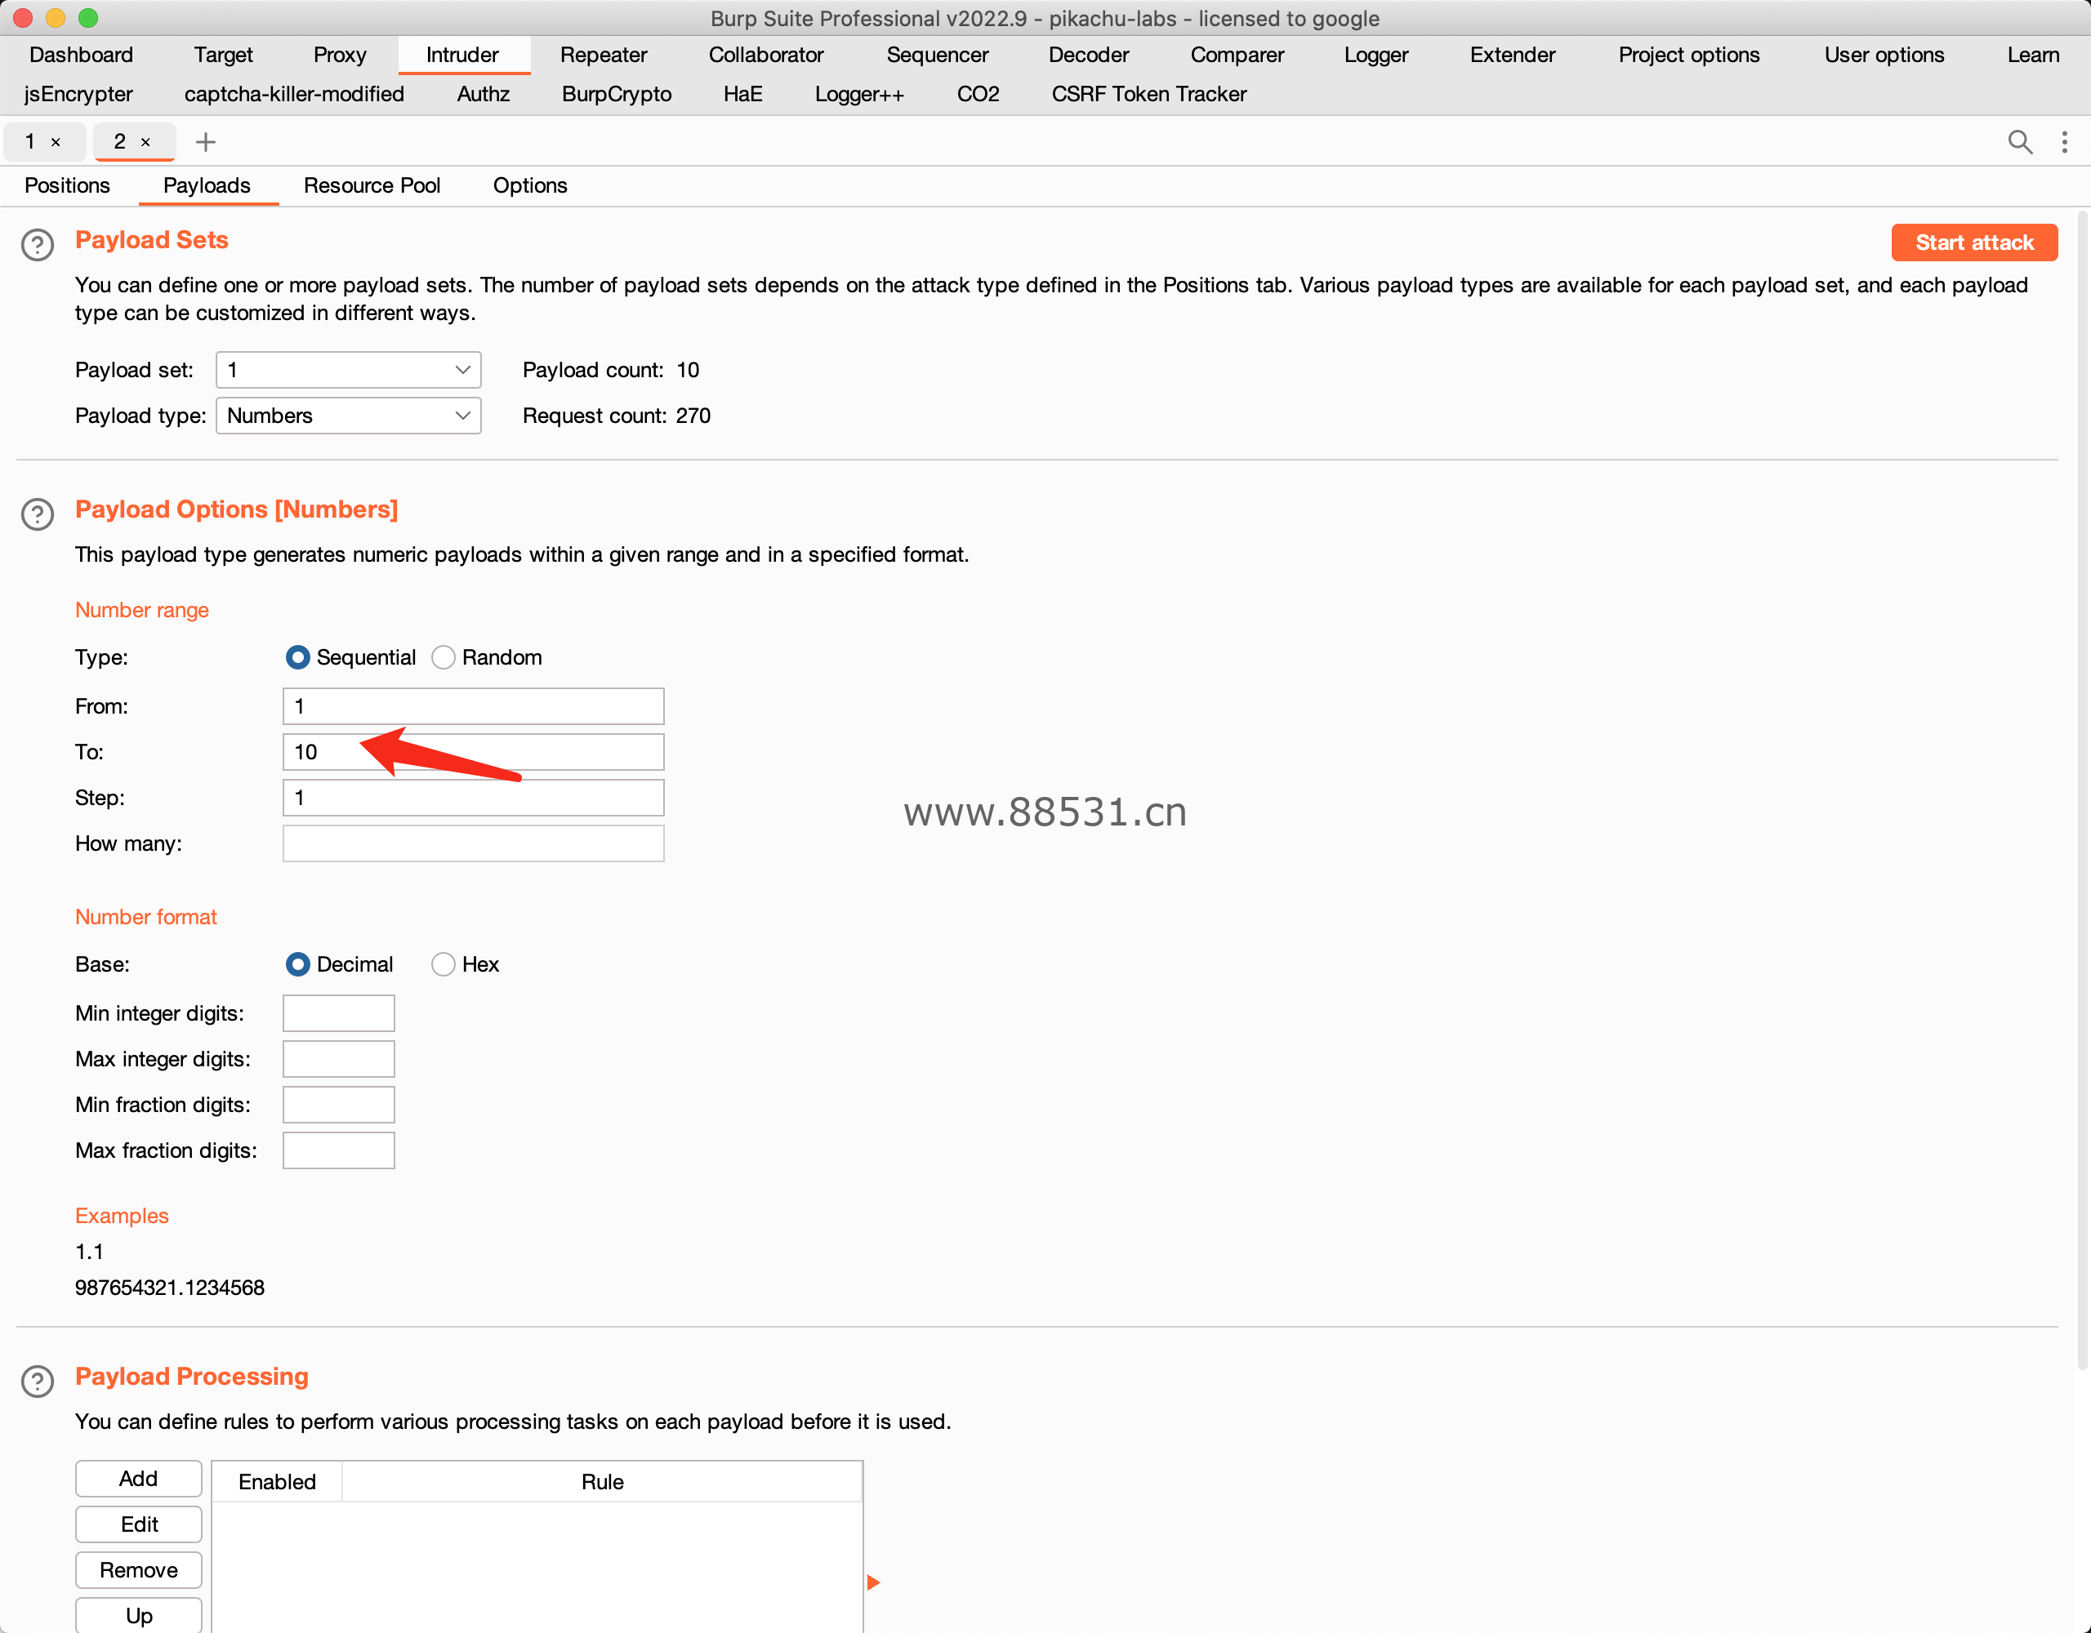
Task: Switch to the Options tab
Action: point(529,185)
